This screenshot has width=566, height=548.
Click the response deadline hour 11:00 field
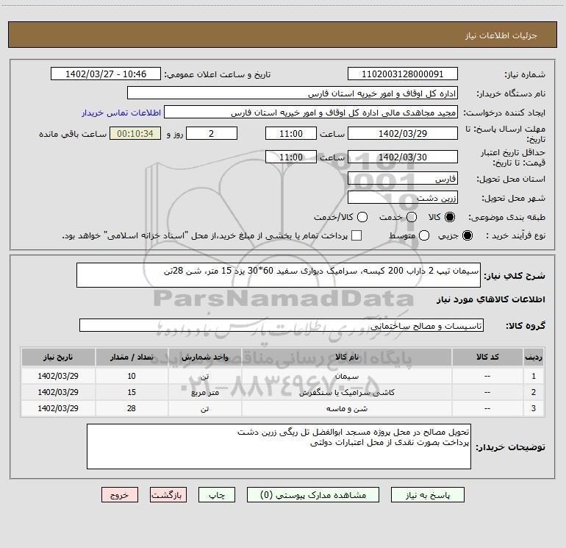291,133
